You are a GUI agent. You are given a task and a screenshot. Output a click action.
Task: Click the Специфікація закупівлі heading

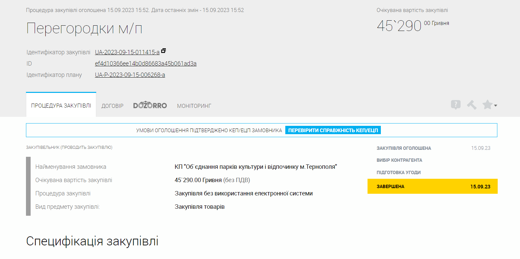[92, 241]
